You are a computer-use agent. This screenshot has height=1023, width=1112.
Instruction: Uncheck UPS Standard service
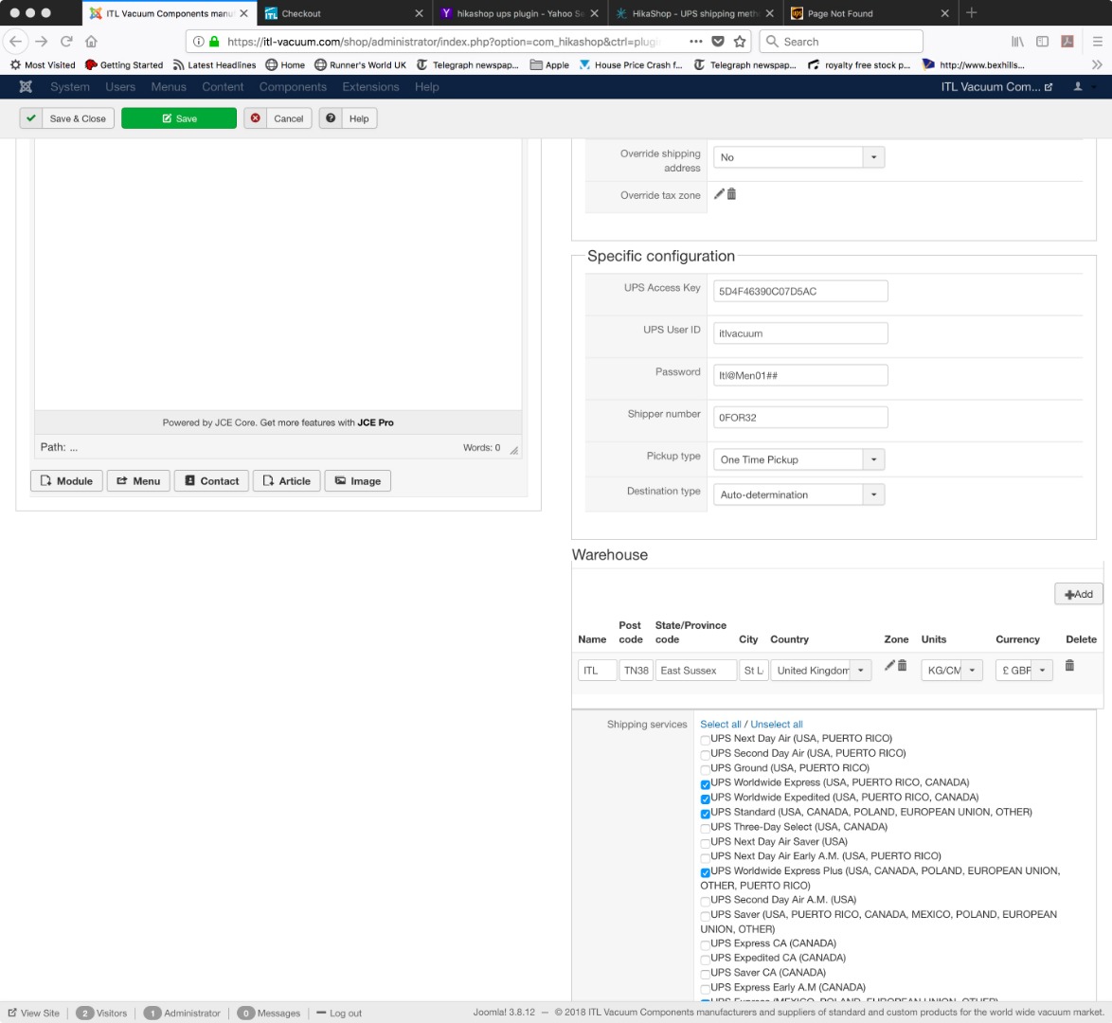coord(705,814)
